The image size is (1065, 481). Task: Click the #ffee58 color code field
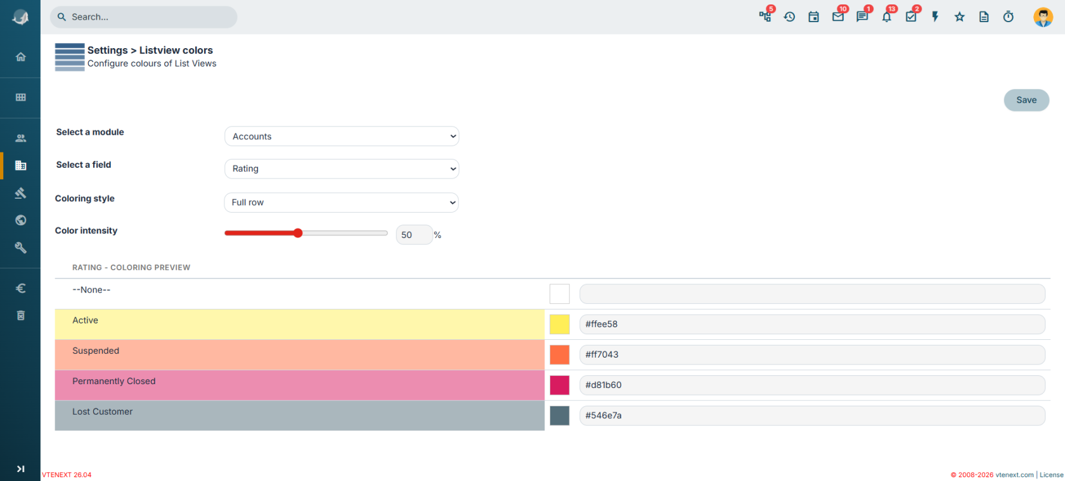pos(812,324)
